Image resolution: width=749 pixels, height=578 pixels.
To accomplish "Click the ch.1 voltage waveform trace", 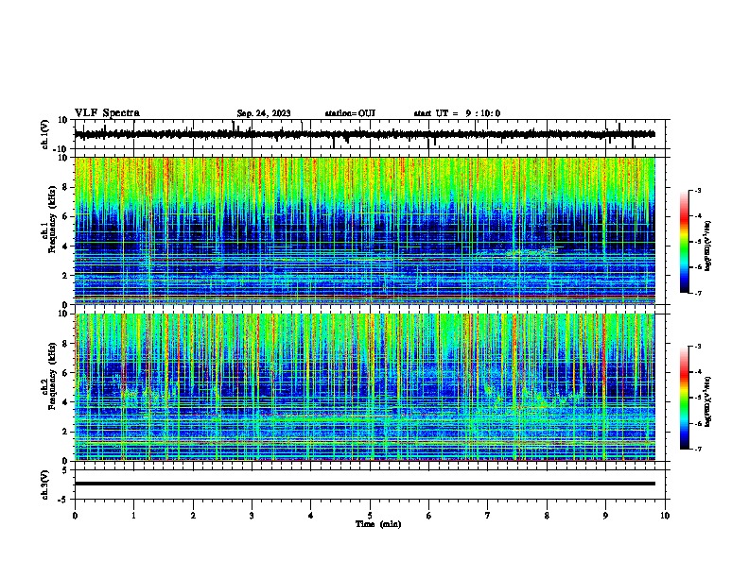I will point(365,134).
